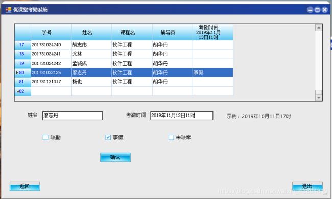Click the app icon in title bar
332x199 pixels.
tap(9, 10)
